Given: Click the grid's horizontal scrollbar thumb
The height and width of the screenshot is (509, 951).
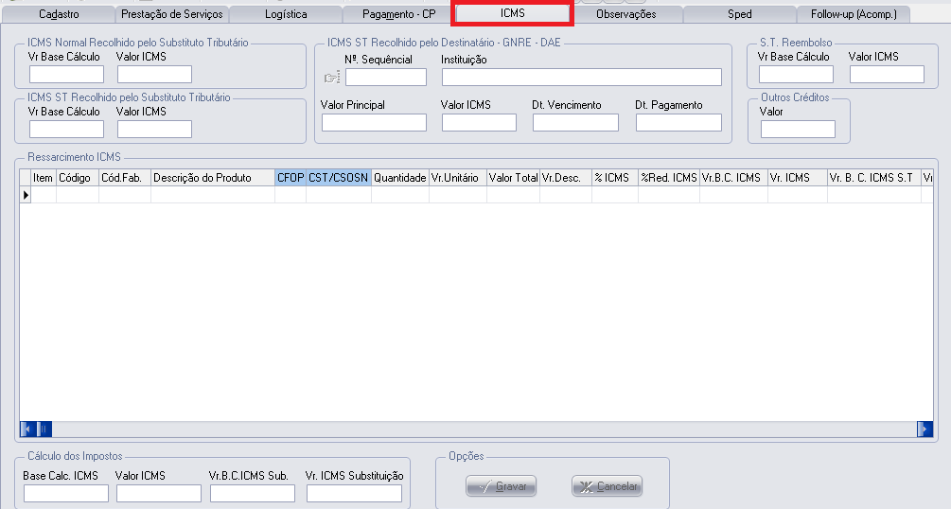Looking at the screenshot, I should [x=44, y=429].
